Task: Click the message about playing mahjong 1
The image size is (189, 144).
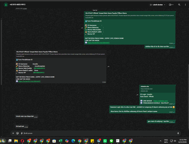Action: [x=161, y=121]
